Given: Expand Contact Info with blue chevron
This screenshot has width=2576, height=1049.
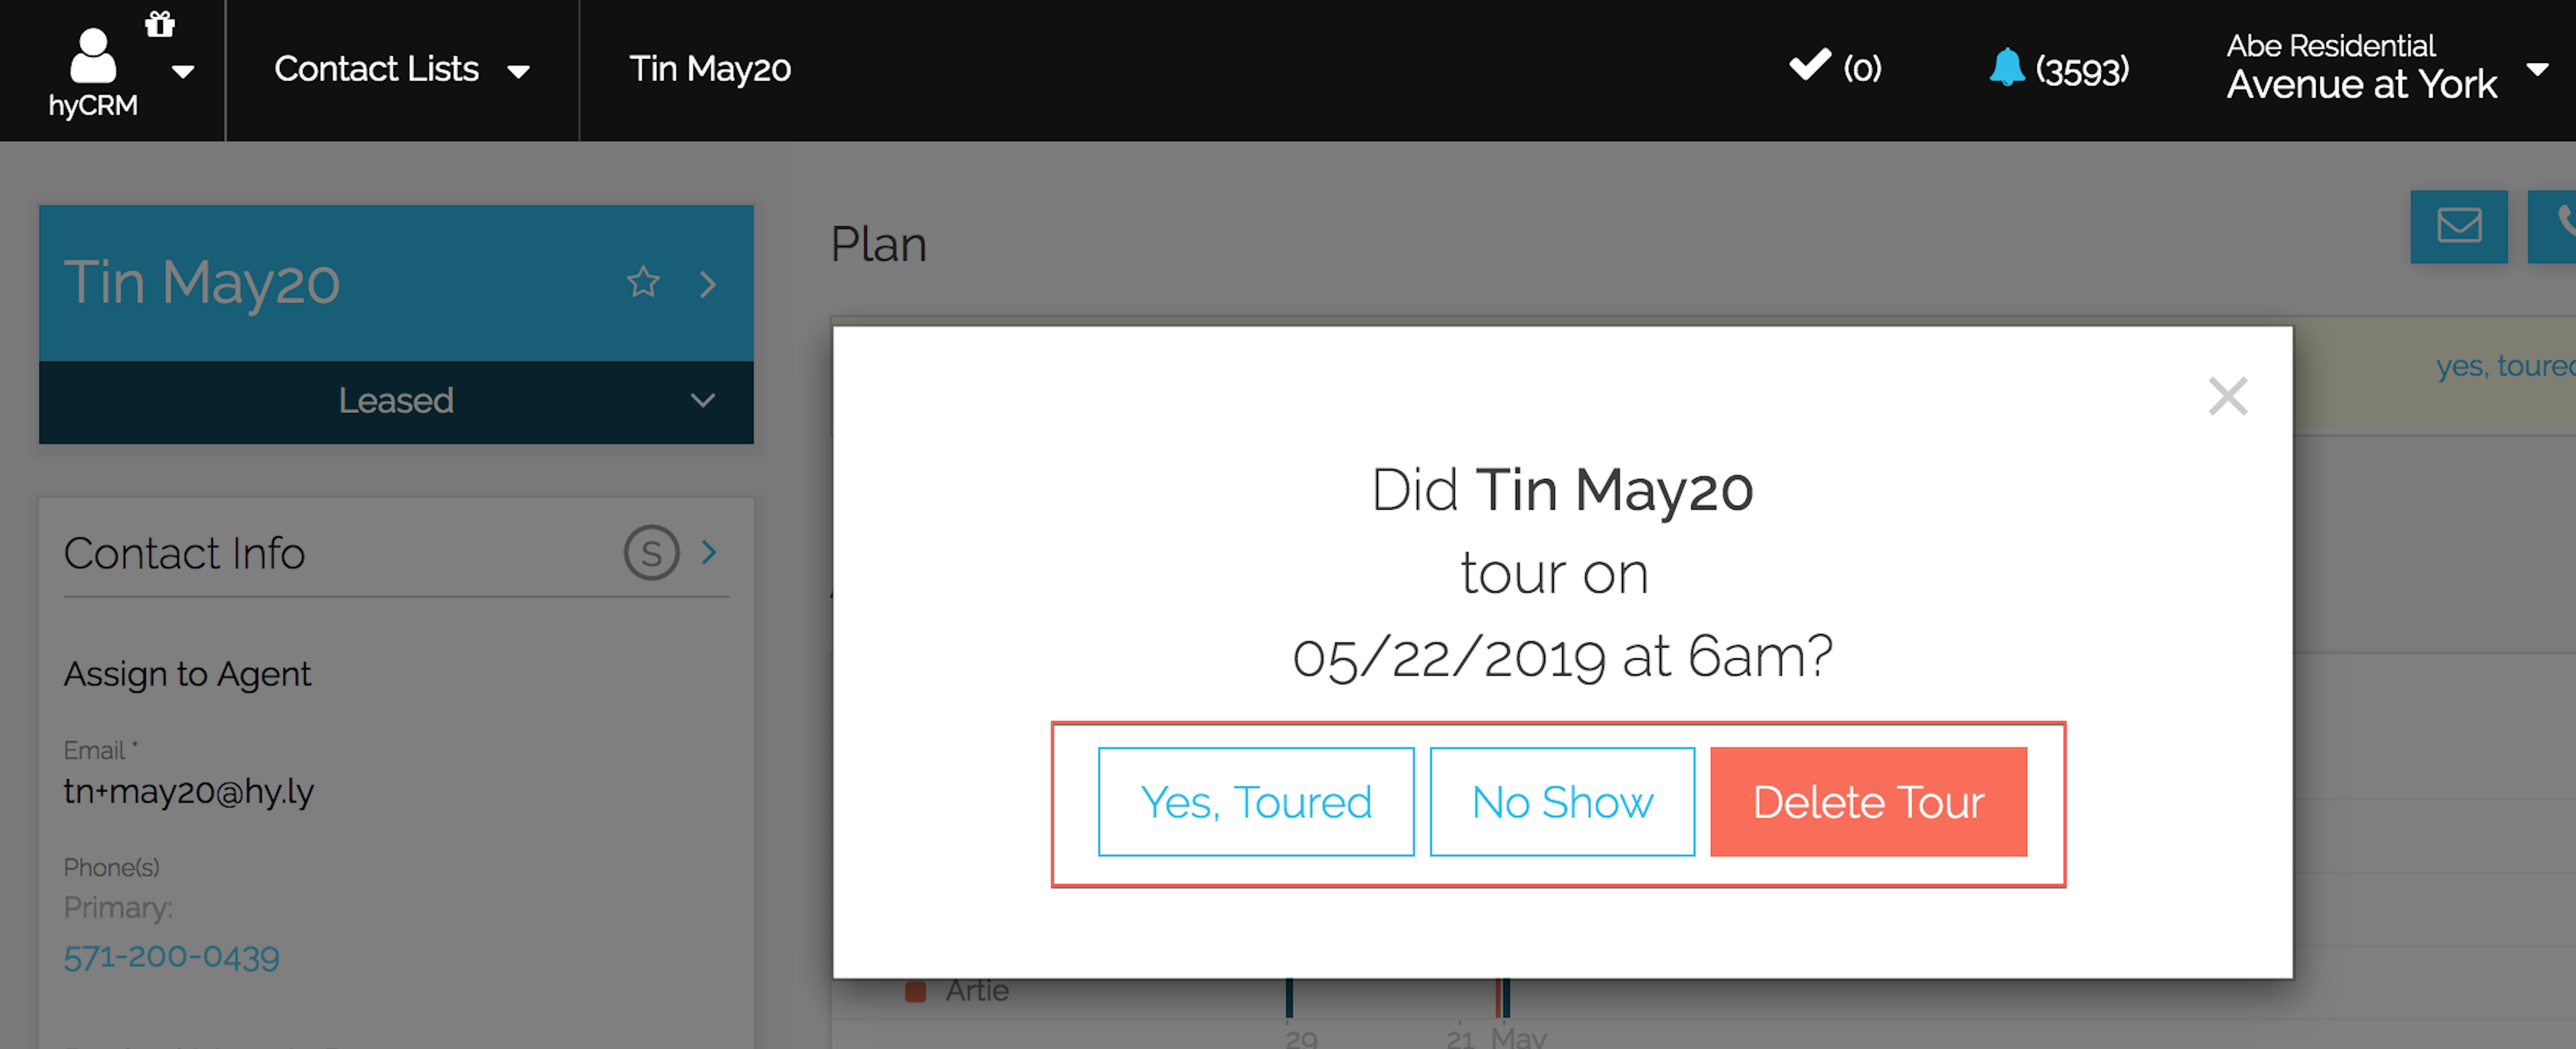Looking at the screenshot, I should coord(709,551).
